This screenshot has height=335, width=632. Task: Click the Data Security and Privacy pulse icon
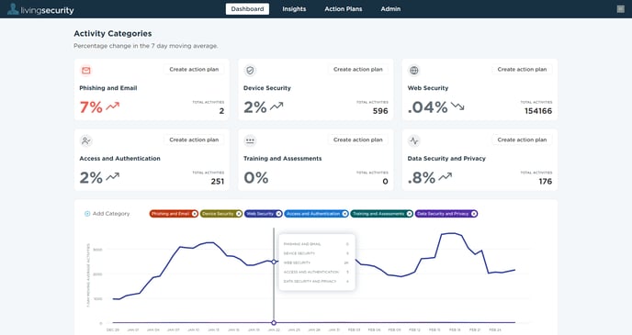click(x=414, y=140)
